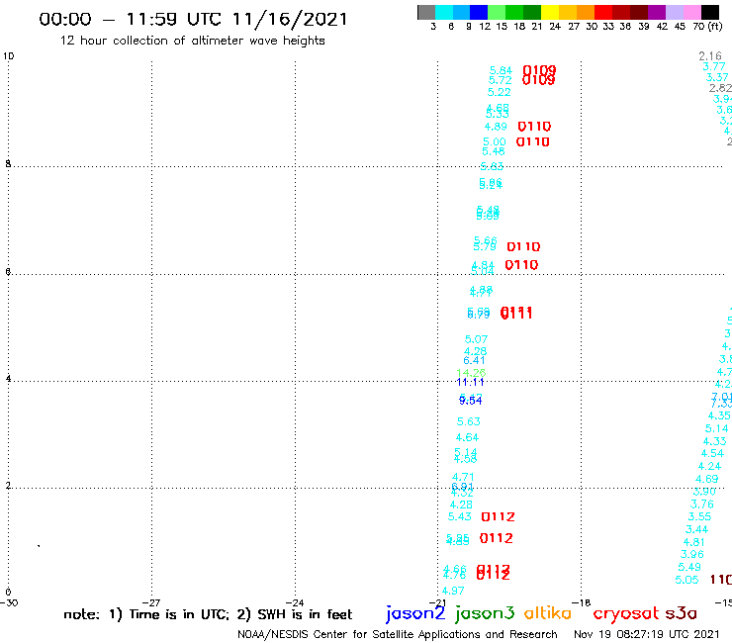Viewport: 732px width, 643px height.
Task: Click the red 0110 beside value 5.00
Action: click(532, 142)
